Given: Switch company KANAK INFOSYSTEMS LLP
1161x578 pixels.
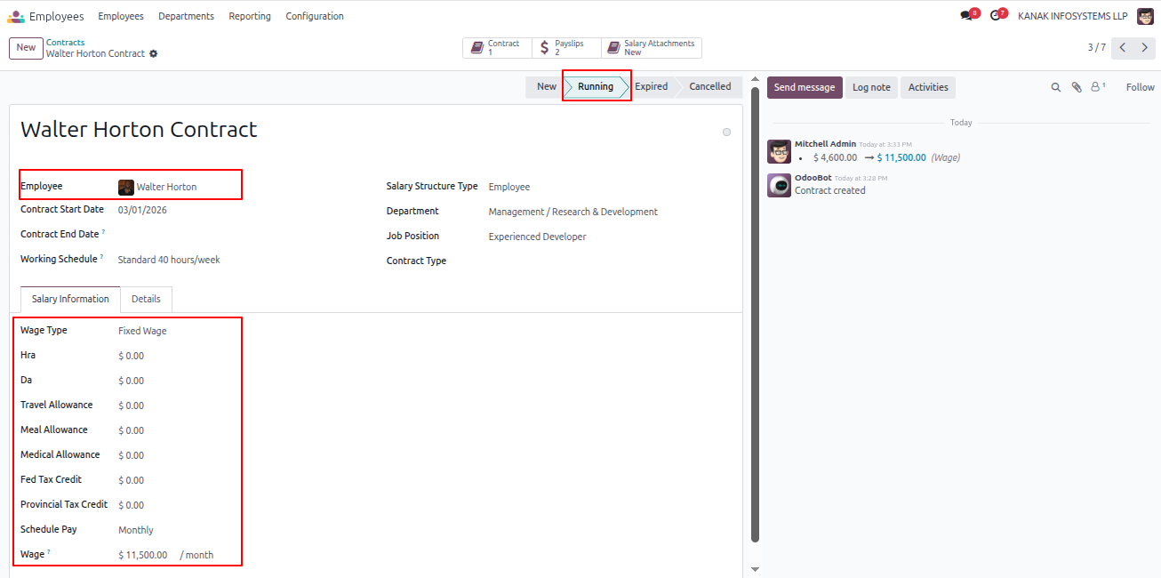Looking at the screenshot, I should [1072, 16].
